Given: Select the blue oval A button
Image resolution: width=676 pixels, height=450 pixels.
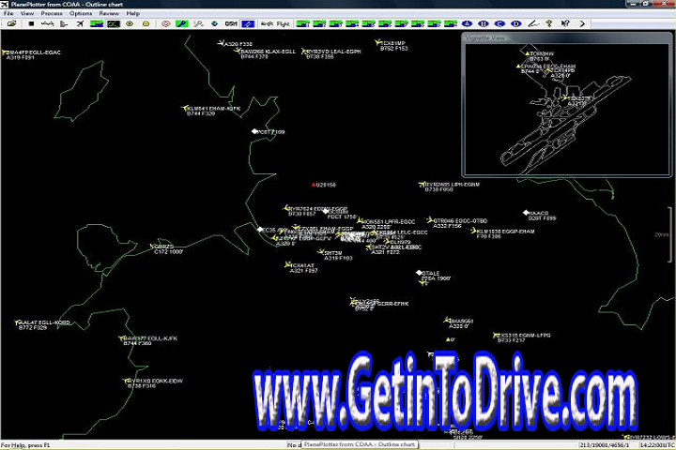Looking at the screenshot, I should (467, 23).
